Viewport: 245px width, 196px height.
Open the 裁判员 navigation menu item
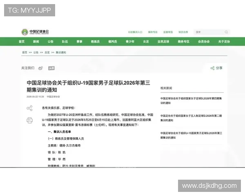coord(113,42)
